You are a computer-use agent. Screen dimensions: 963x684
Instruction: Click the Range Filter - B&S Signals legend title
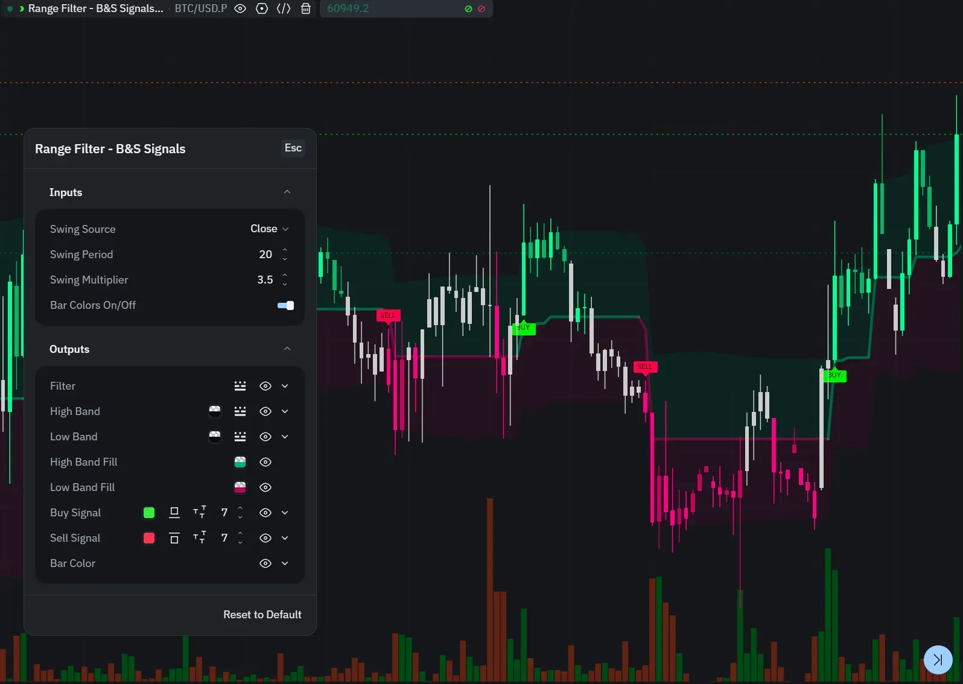coord(95,8)
